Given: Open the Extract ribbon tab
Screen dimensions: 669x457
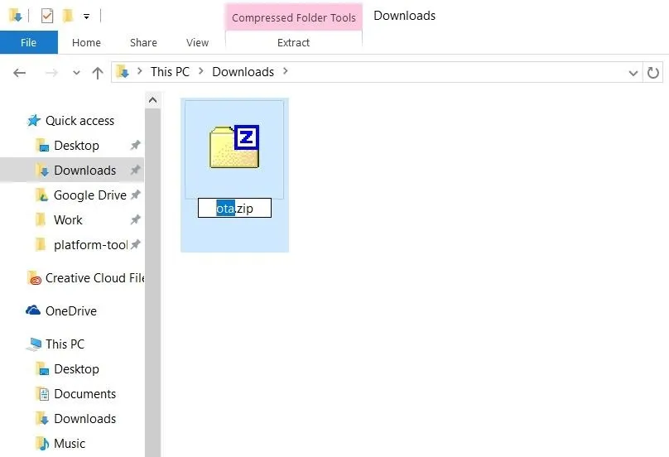Looking at the screenshot, I should [x=294, y=43].
